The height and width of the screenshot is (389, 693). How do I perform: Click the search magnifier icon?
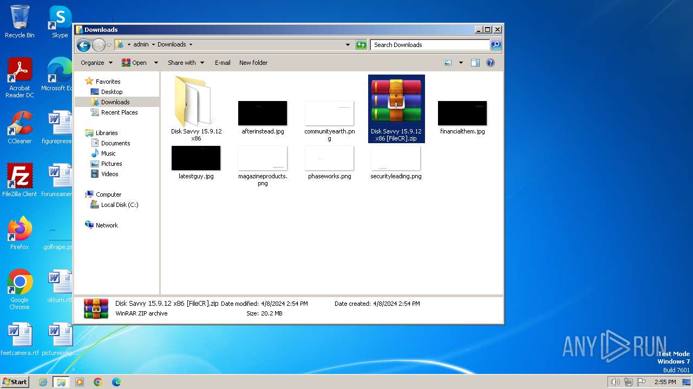pyautogui.click(x=495, y=45)
